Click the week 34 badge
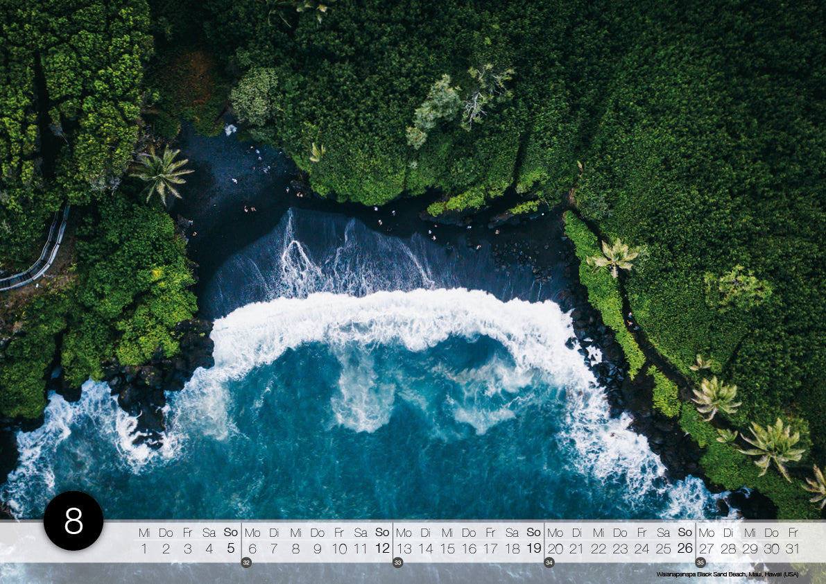The height and width of the screenshot is (584, 826). pos(549,562)
